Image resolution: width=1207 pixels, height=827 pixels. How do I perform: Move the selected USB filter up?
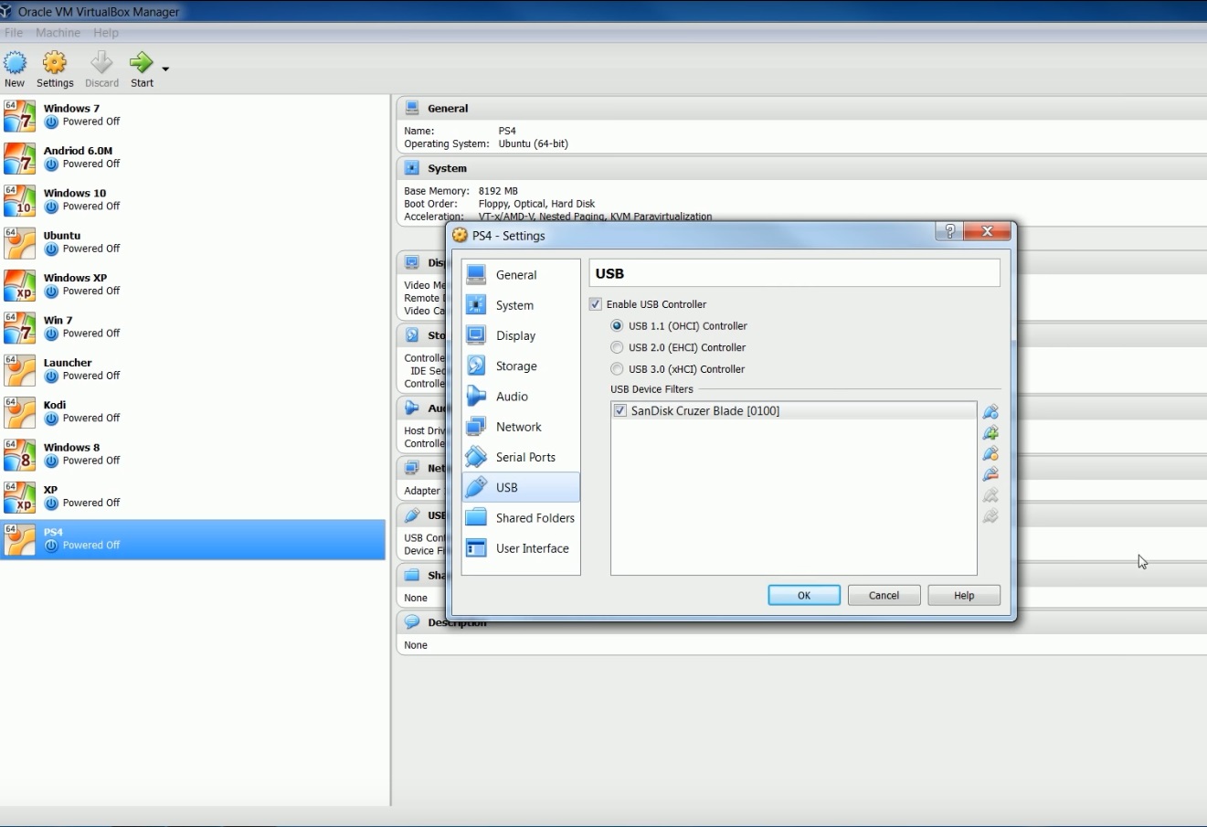click(990, 495)
